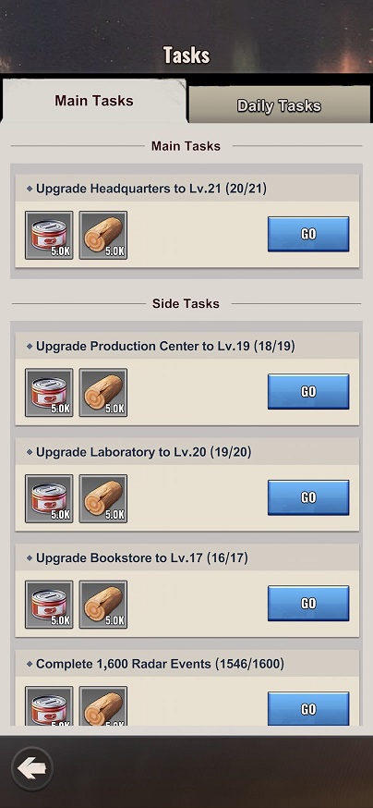Click GO for Upgrade Production Center task
Screen dimensions: 373x808
click(308, 392)
